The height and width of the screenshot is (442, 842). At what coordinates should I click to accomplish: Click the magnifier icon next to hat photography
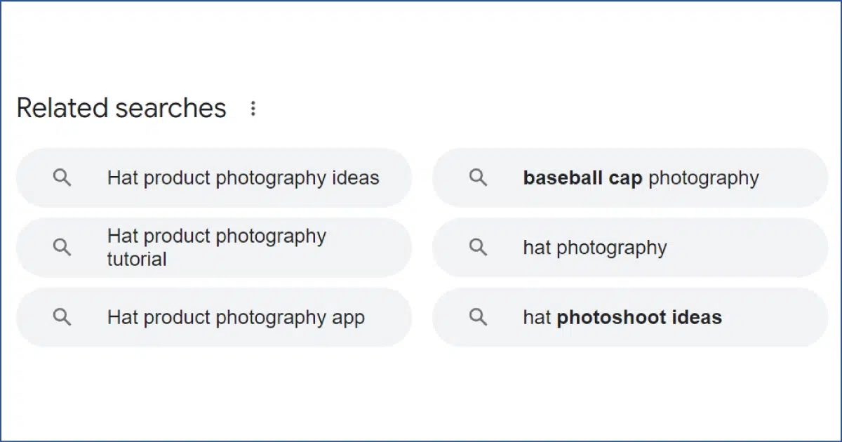point(479,248)
